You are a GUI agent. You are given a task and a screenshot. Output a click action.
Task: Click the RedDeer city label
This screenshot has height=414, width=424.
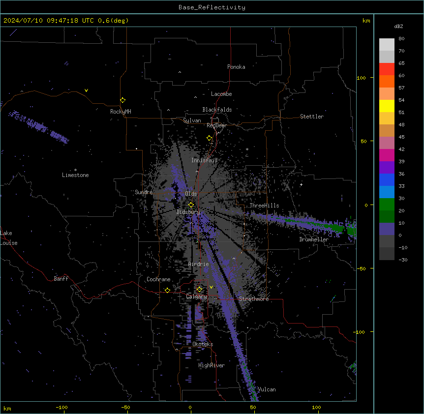click(x=216, y=125)
